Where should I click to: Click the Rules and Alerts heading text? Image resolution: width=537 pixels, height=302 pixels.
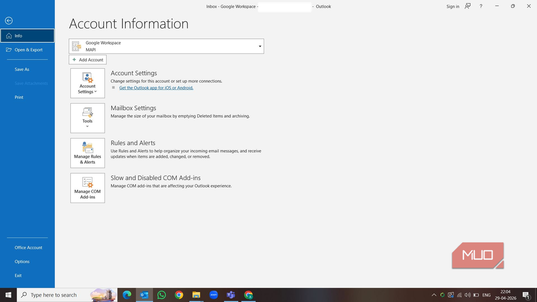tap(133, 143)
